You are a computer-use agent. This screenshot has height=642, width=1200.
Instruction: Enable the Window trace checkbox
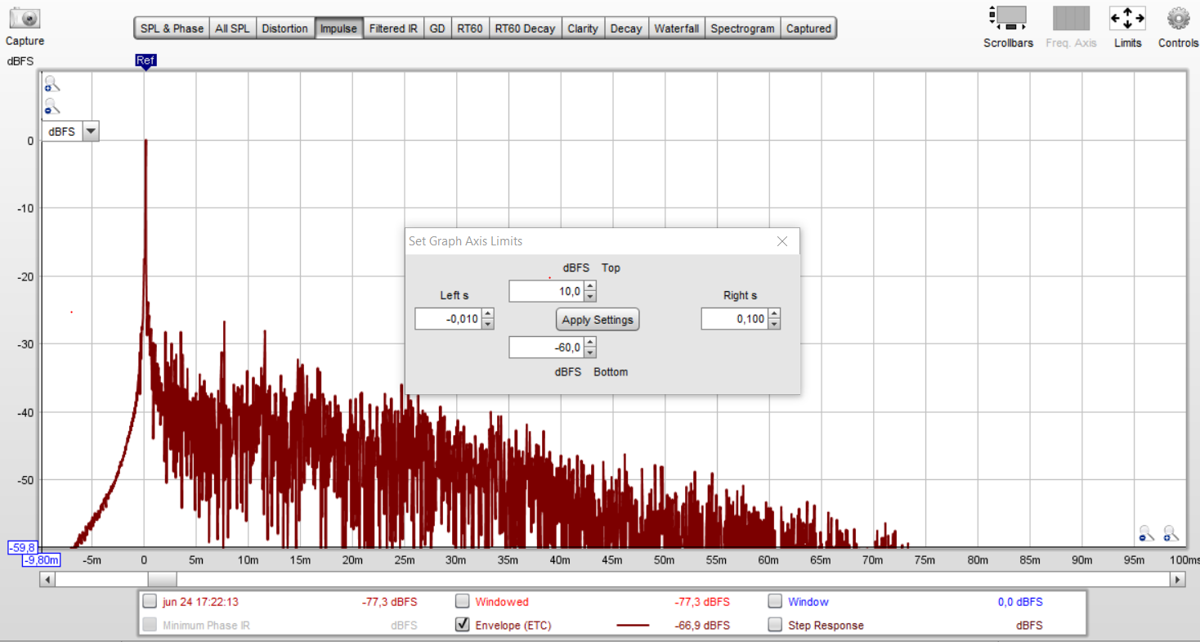[775, 602]
